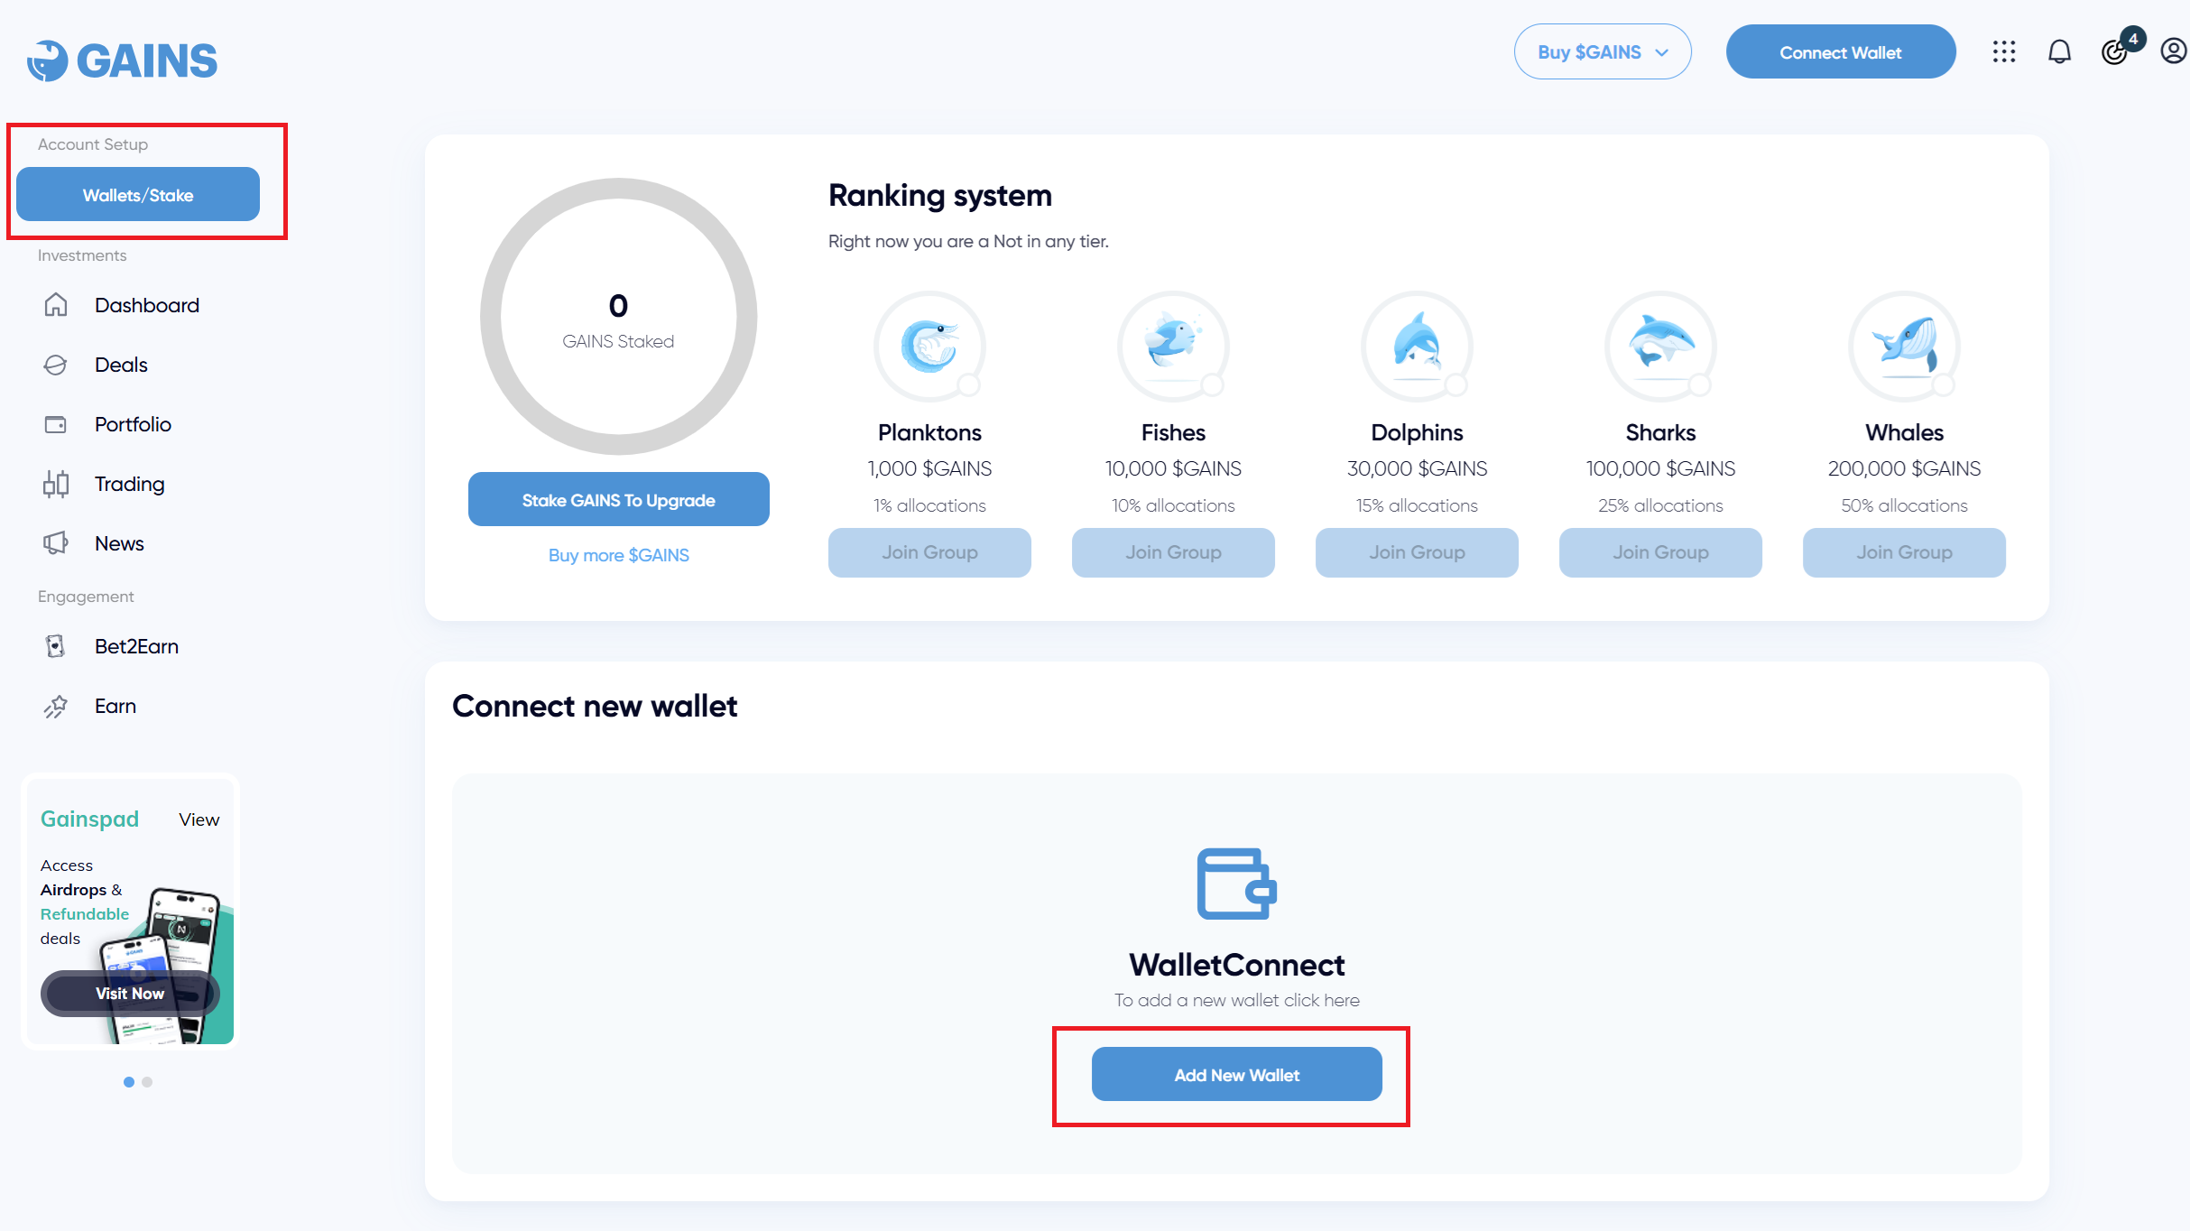
Task: Open Bet2Earn from the sidebar
Action: (56, 646)
